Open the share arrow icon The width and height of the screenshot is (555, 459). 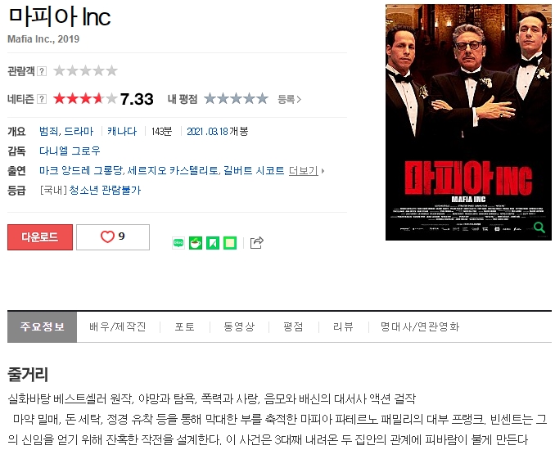coord(256,242)
